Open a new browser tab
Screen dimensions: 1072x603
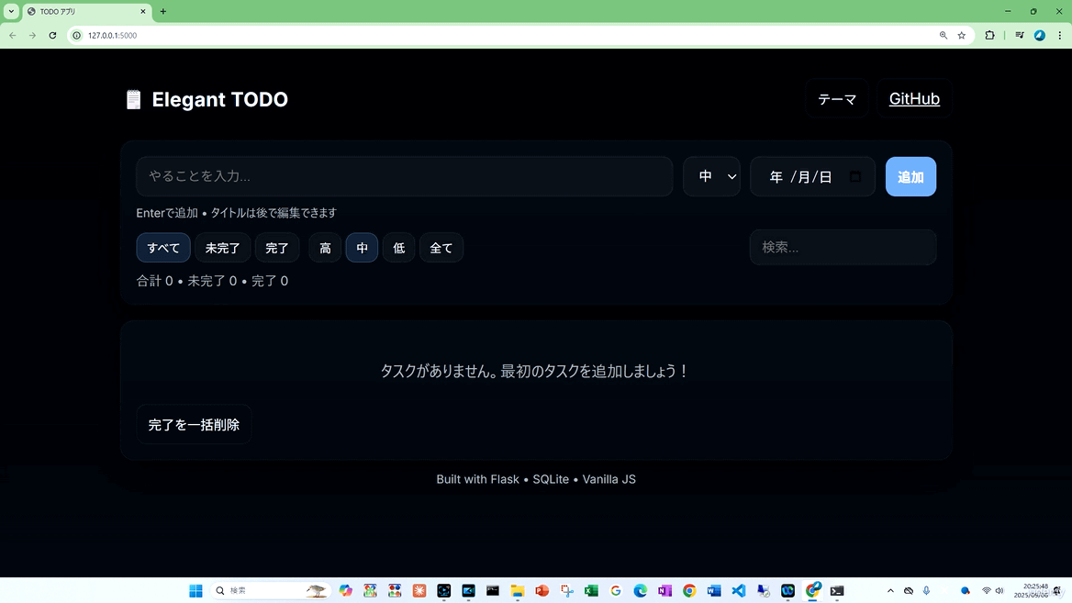pyautogui.click(x=163, y=12)
